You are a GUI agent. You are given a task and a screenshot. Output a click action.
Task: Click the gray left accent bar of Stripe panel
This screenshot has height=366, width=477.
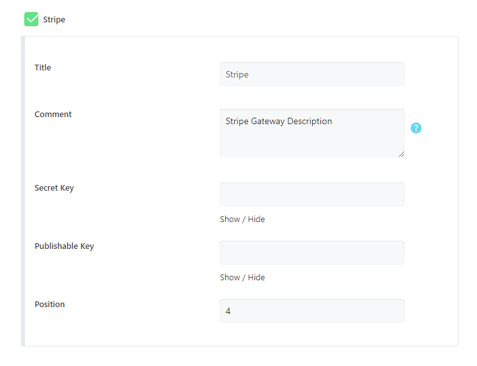pyautogui.click(x=23, y=191)
